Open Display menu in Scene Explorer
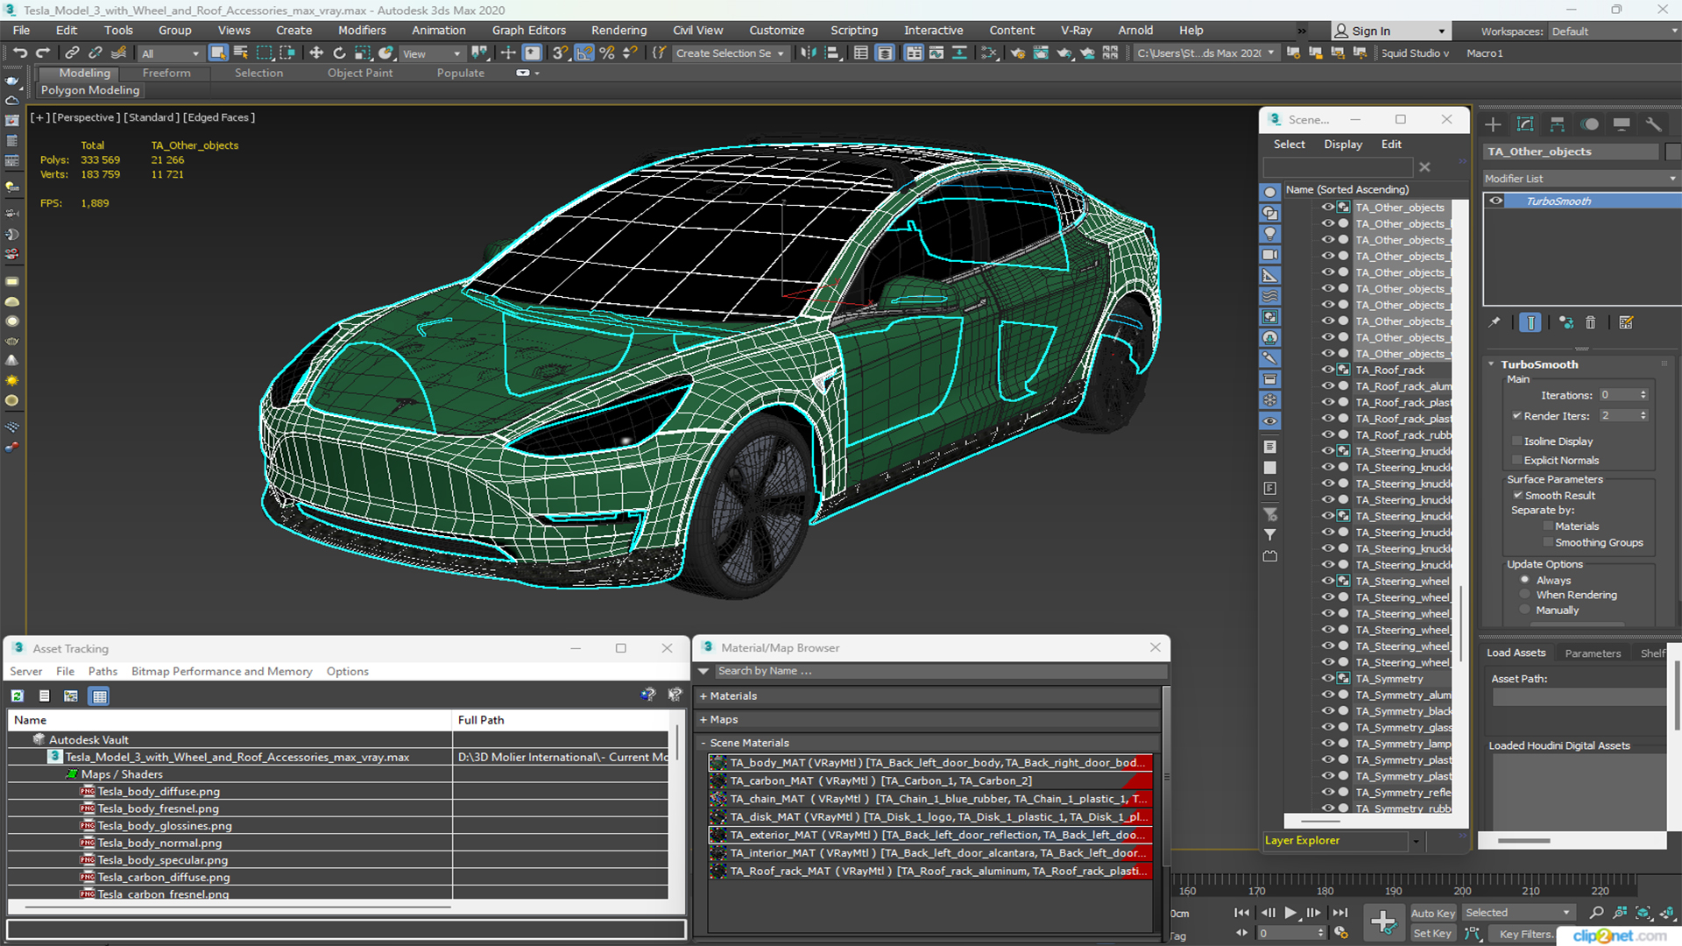The width and height of the screenshot is (1682, 946). pyautogui.click(x=1343, y=145)
